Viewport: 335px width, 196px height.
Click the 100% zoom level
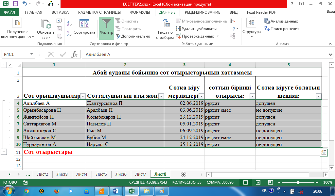[328, 182]
